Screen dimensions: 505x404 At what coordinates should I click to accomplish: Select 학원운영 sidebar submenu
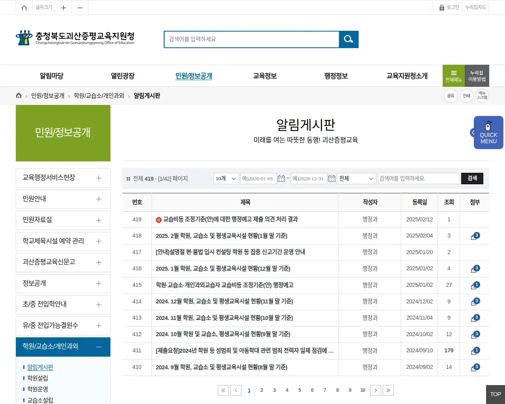point(37,389)
